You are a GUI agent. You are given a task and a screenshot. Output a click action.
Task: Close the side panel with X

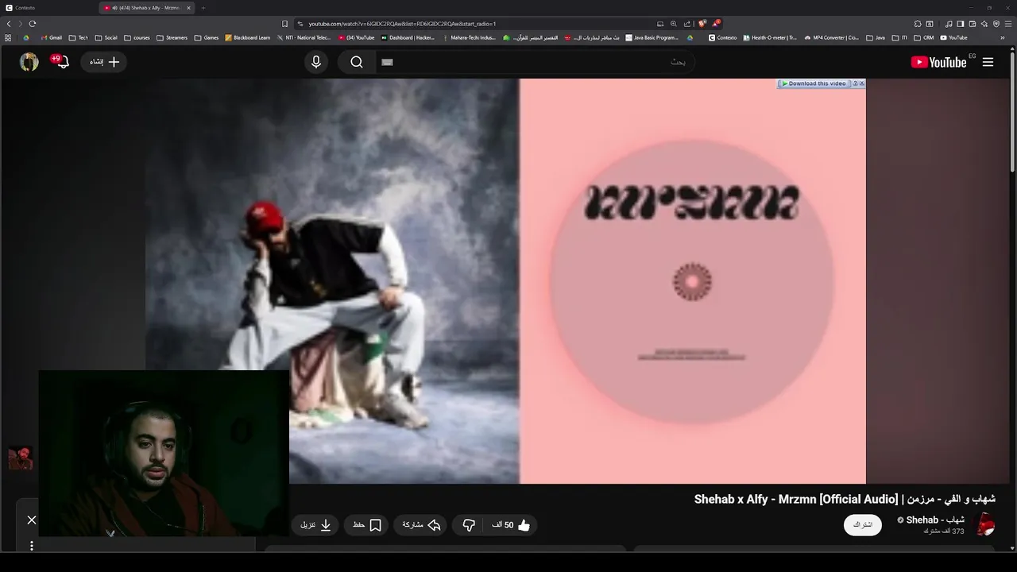tap(32, 520)
